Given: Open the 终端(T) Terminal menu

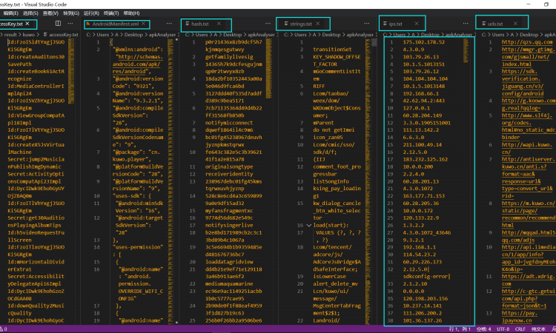Looking at the screenshot, I should tap(111, 13).
